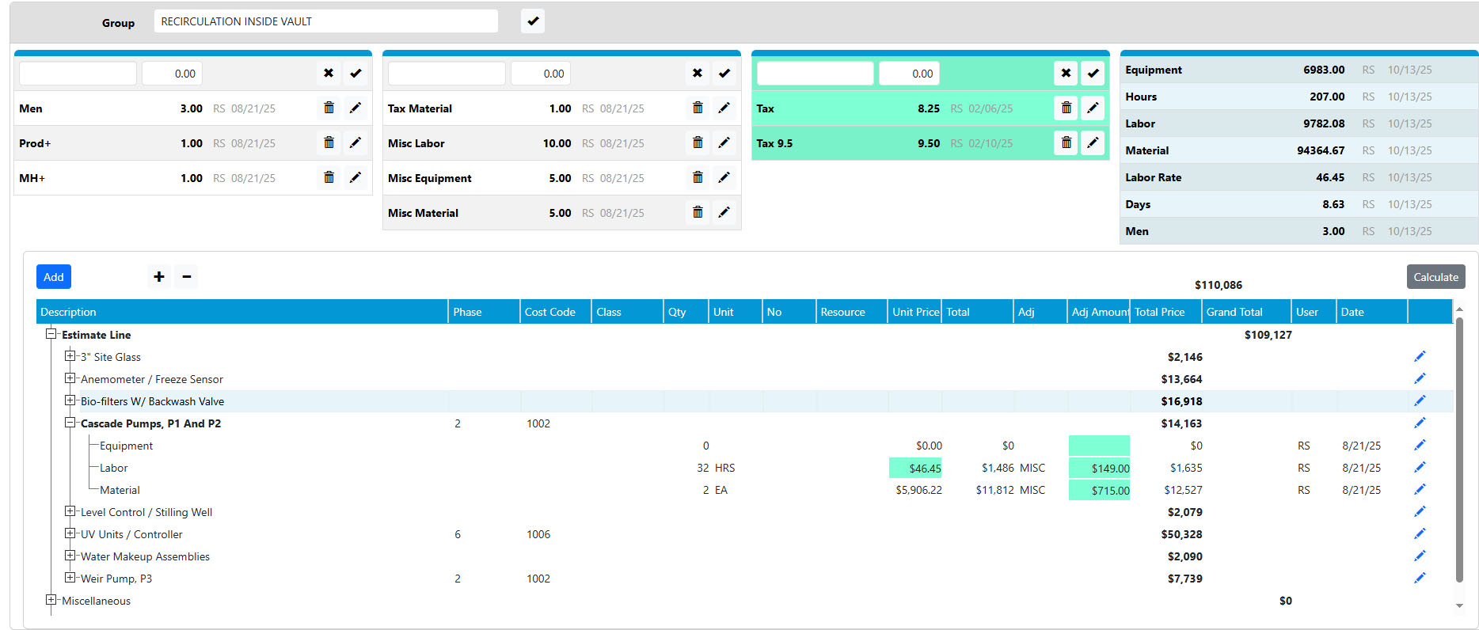Sort by the Cost Code column header
The image size is (1479, 630).
[x=550, y=312]
